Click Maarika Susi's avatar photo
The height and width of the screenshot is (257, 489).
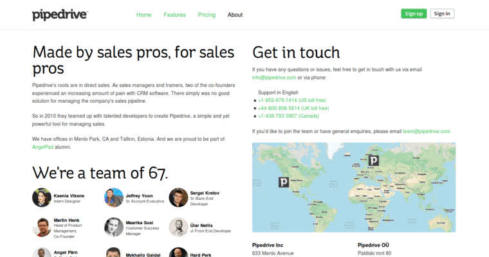tap(114, 227)
